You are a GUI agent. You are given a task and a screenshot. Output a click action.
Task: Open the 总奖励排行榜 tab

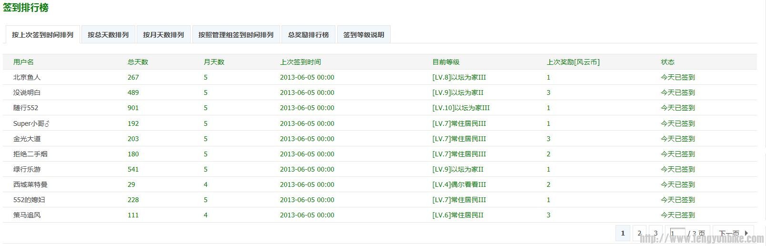308,35
